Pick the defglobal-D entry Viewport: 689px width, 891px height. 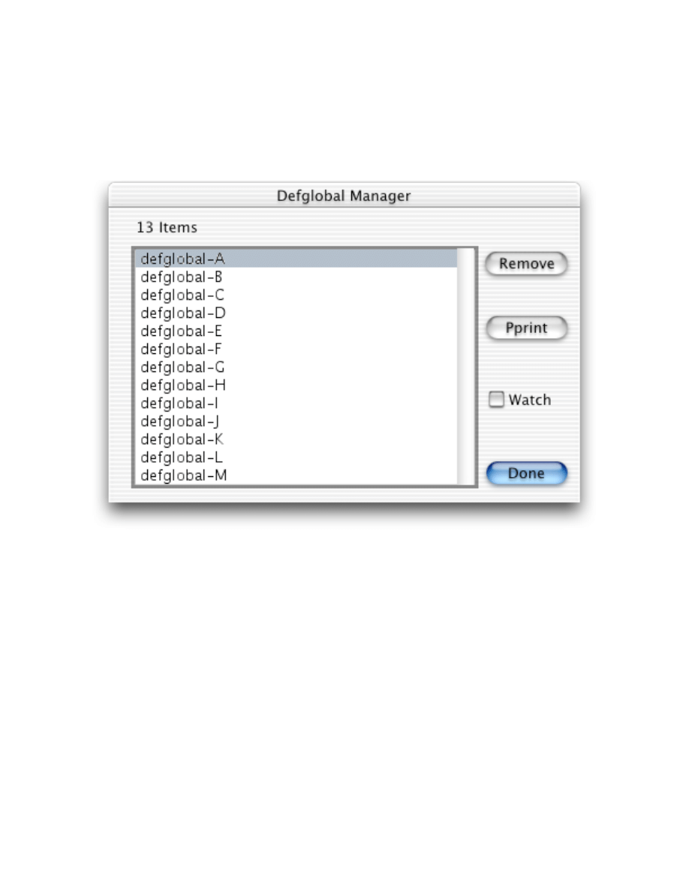coord(296,313)
